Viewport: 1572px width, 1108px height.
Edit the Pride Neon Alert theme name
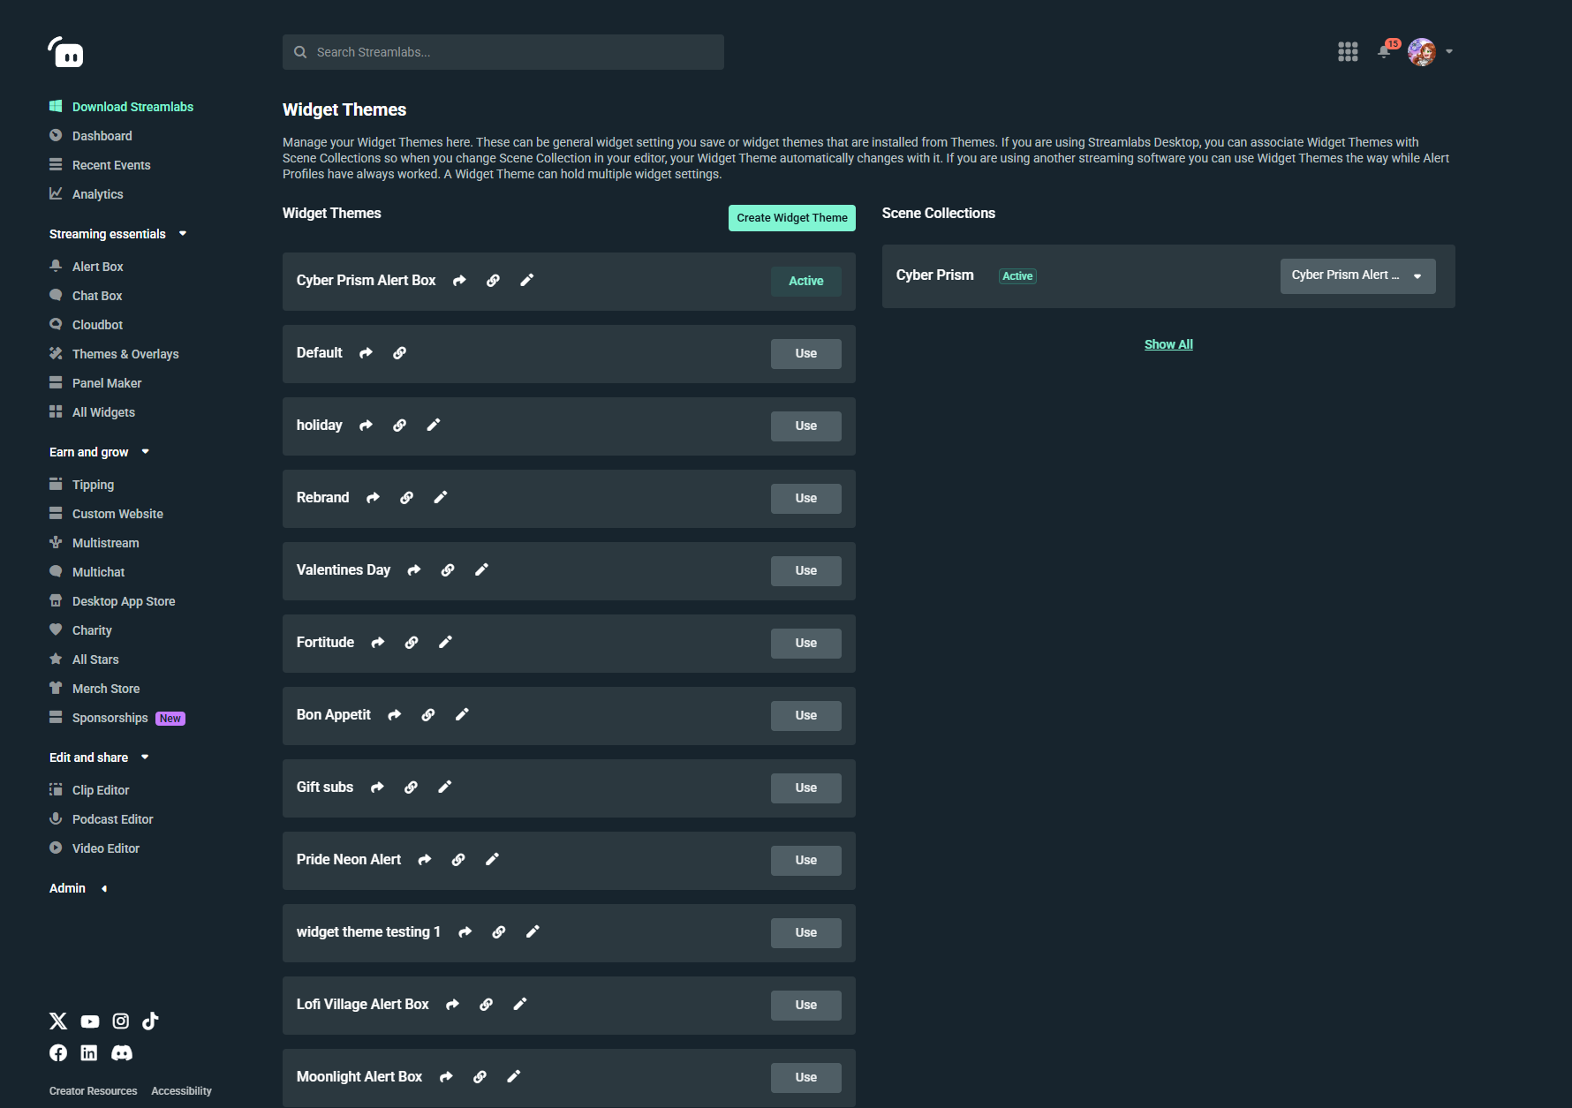click(x=492, y=860)
